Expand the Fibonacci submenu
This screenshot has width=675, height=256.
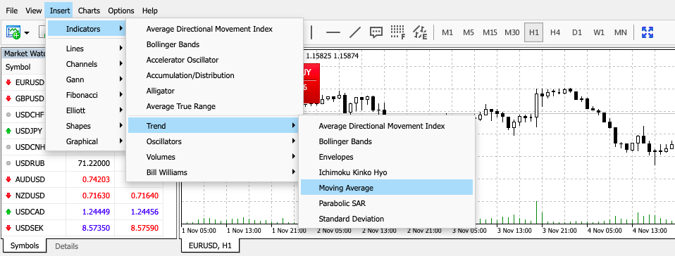(87, 95)
